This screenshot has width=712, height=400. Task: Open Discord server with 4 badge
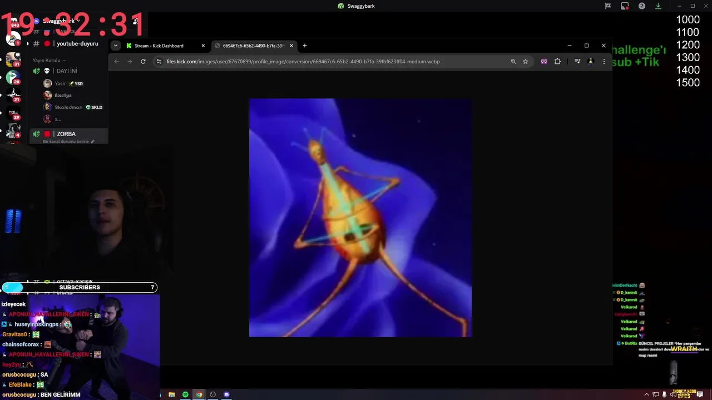13,131
